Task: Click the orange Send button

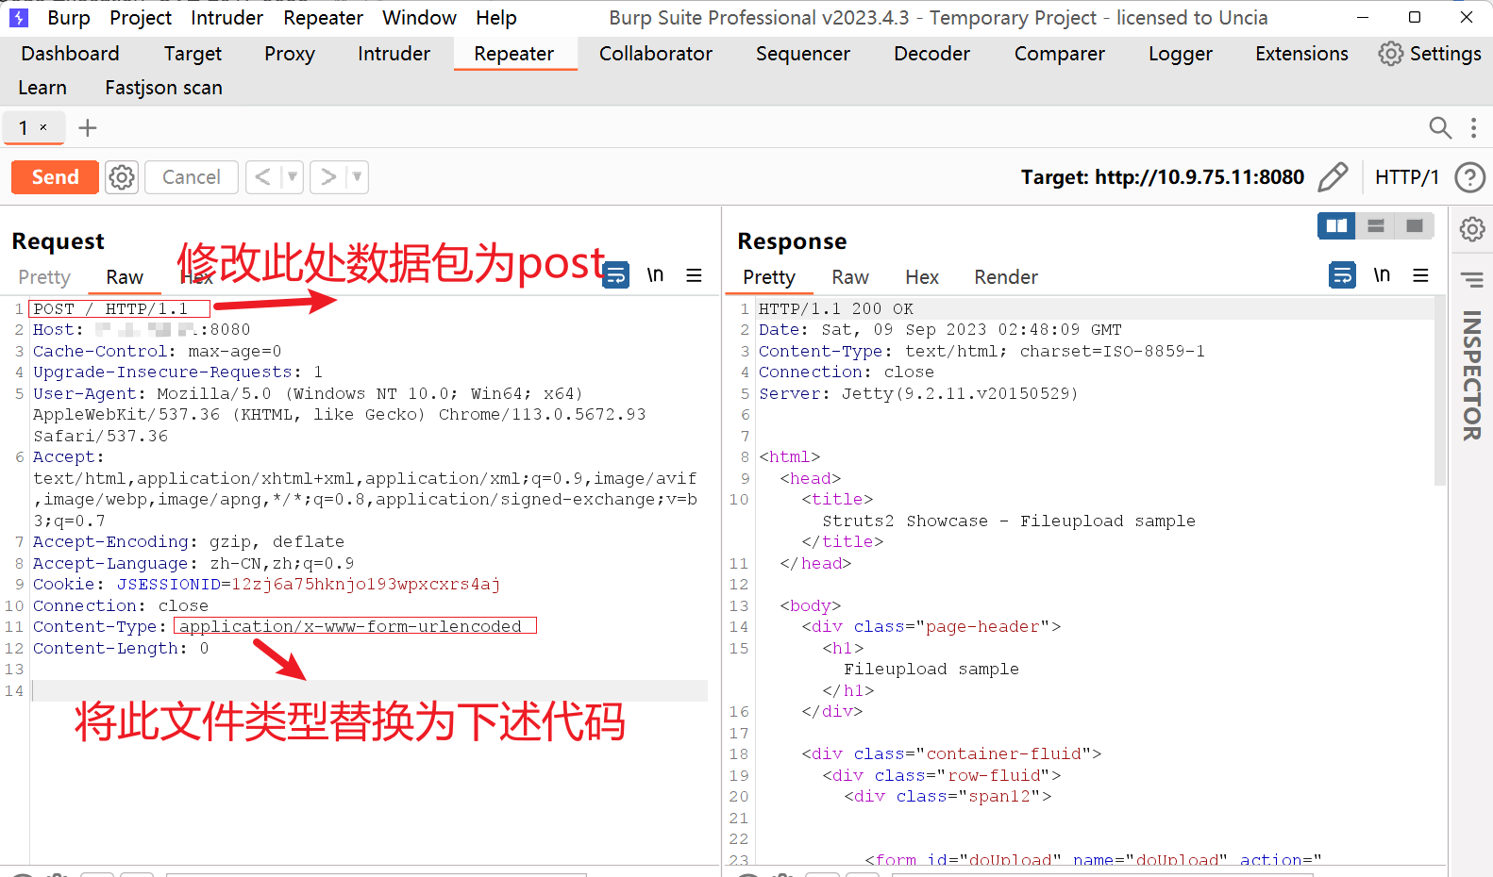Action: pos(55,177)
